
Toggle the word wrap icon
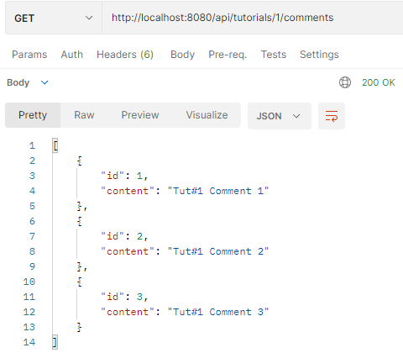pyautogui.click(x=332, y=116)
